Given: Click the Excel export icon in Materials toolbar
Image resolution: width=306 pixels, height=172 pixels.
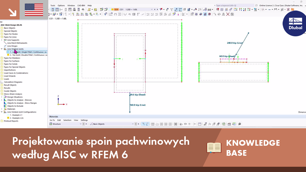Looking at the screenshot, I should click(x=224, y=124).
